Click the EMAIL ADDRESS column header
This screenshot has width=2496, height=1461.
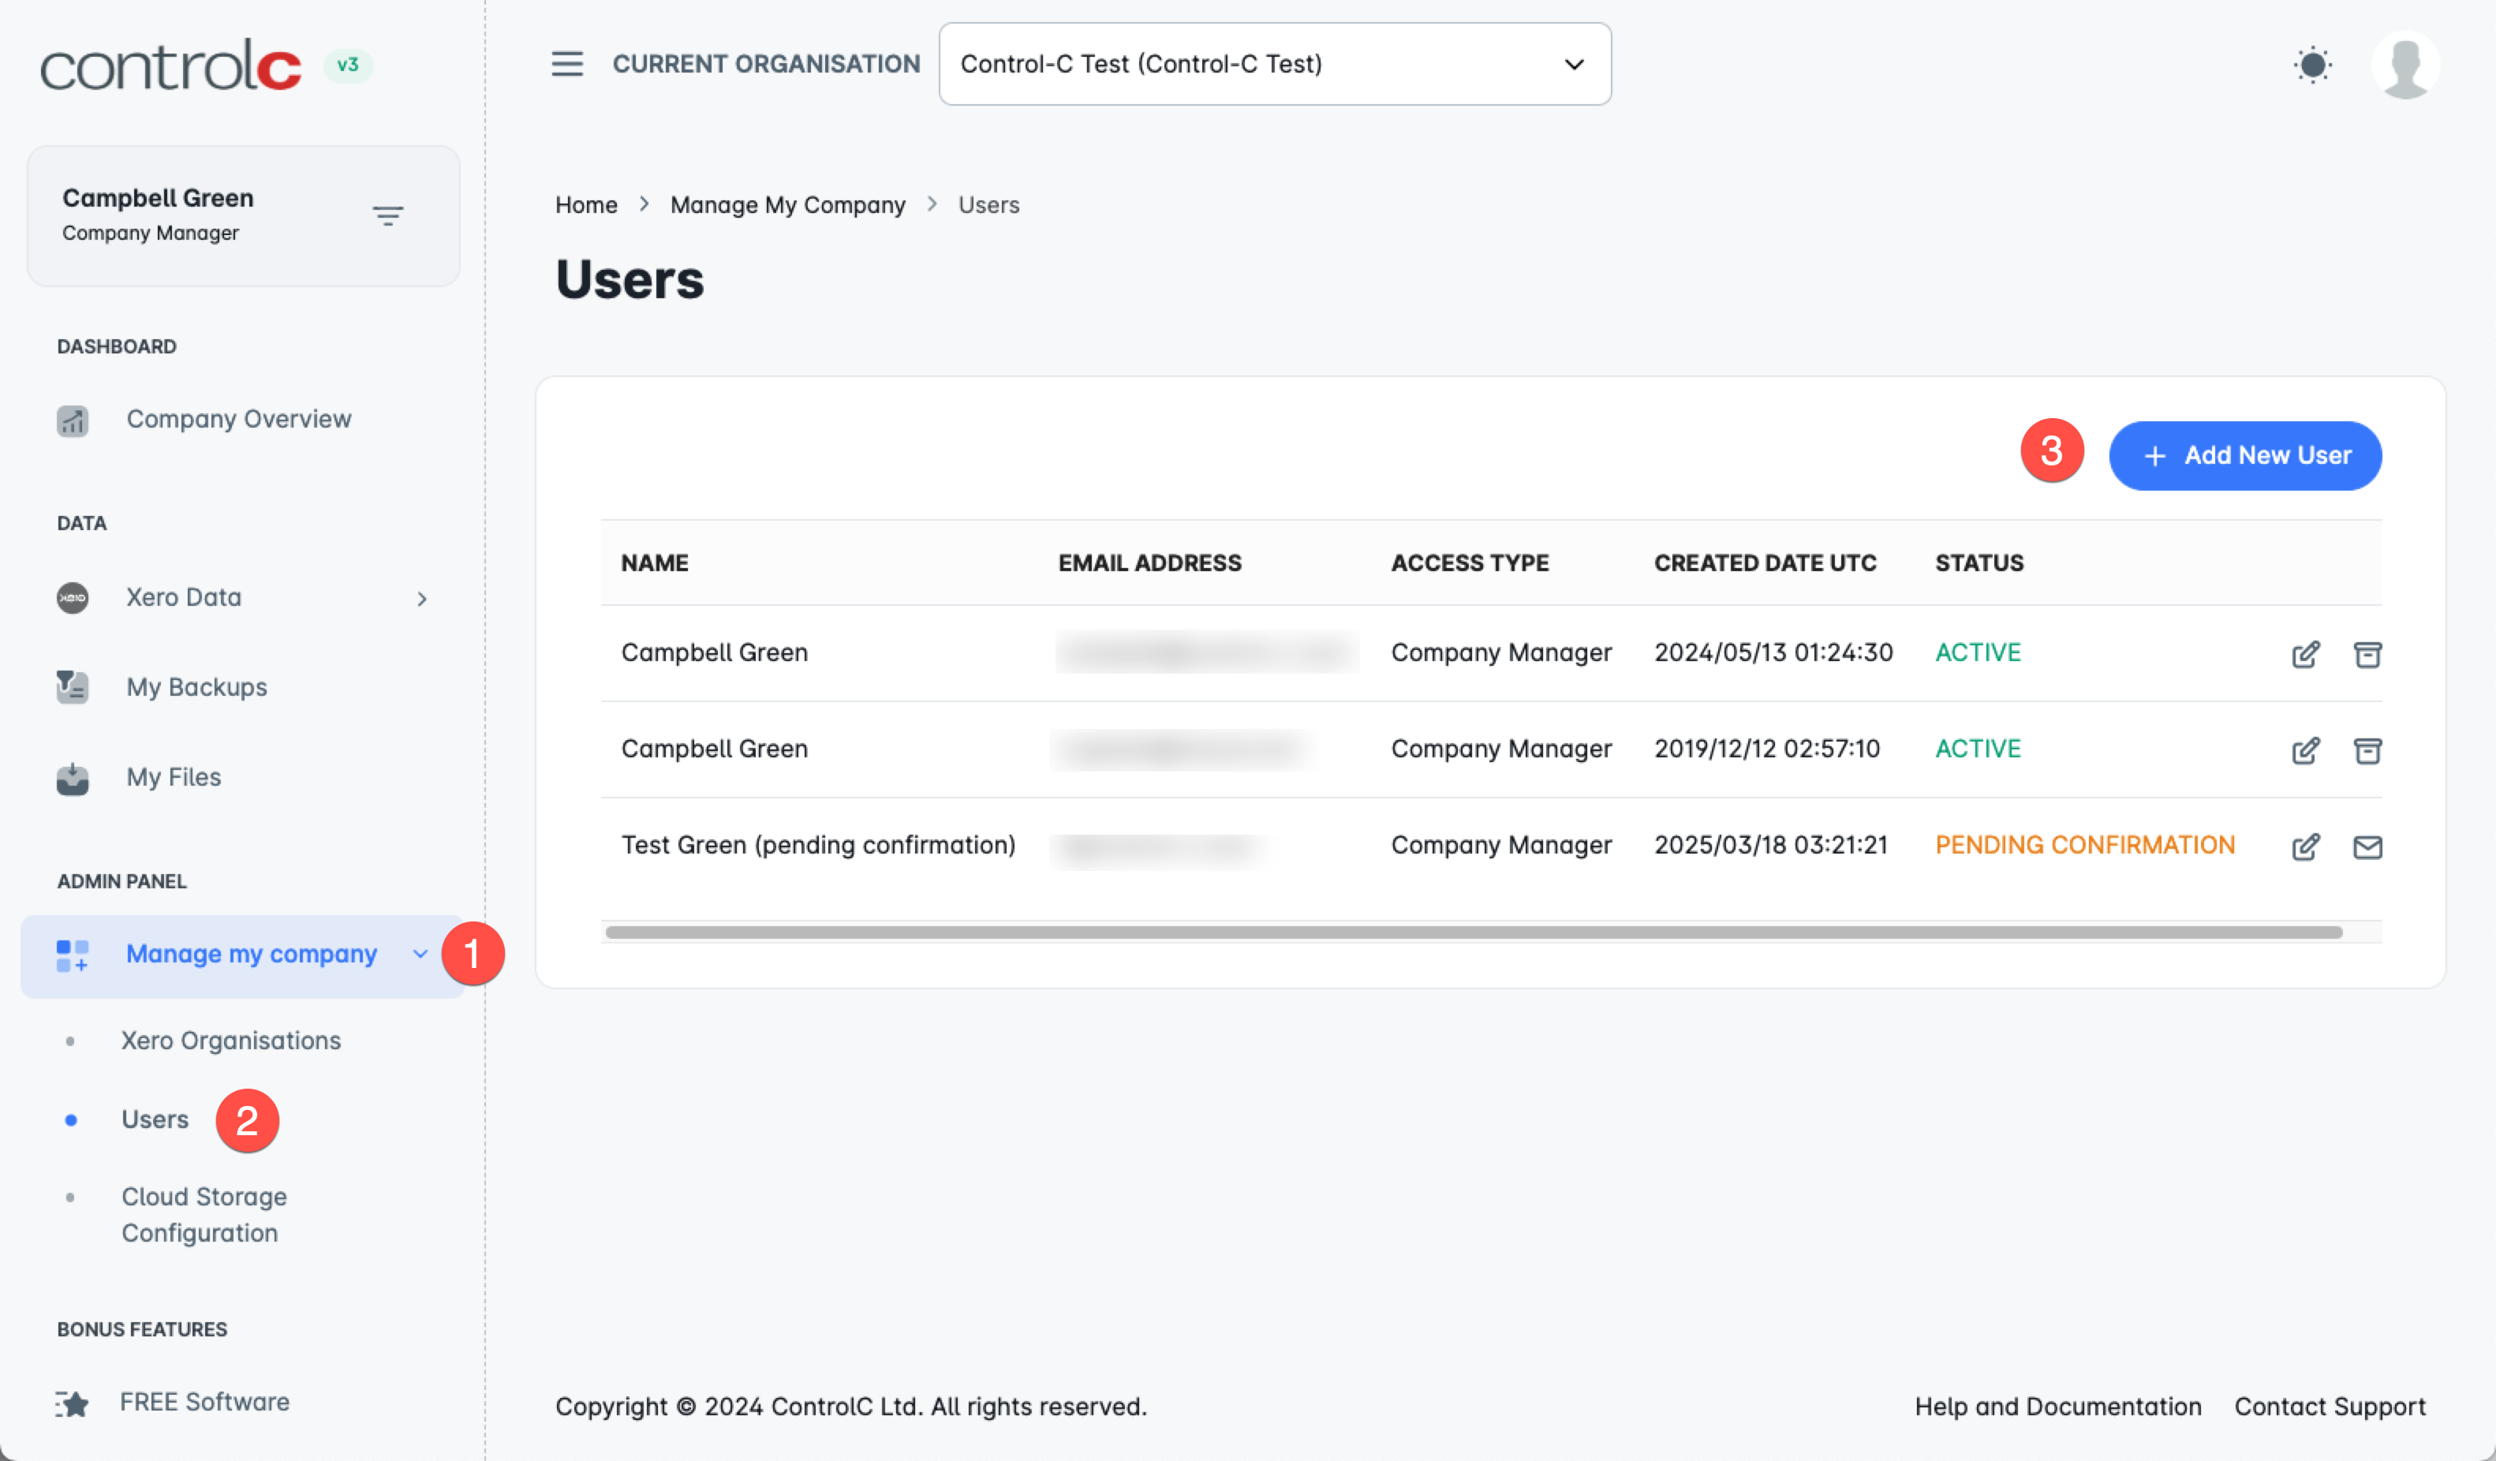point(1149,562)
